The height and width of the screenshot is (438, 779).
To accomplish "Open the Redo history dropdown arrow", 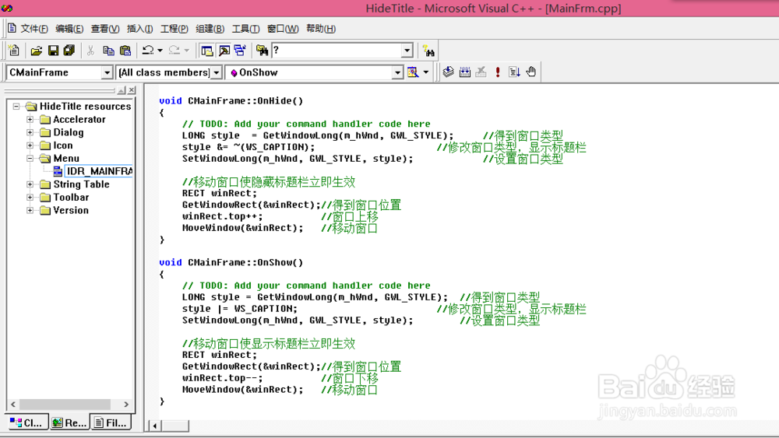I will pos(187,51).
